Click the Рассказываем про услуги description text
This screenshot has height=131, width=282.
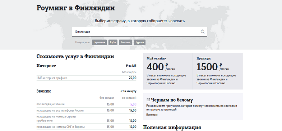(x=191, y=107)
